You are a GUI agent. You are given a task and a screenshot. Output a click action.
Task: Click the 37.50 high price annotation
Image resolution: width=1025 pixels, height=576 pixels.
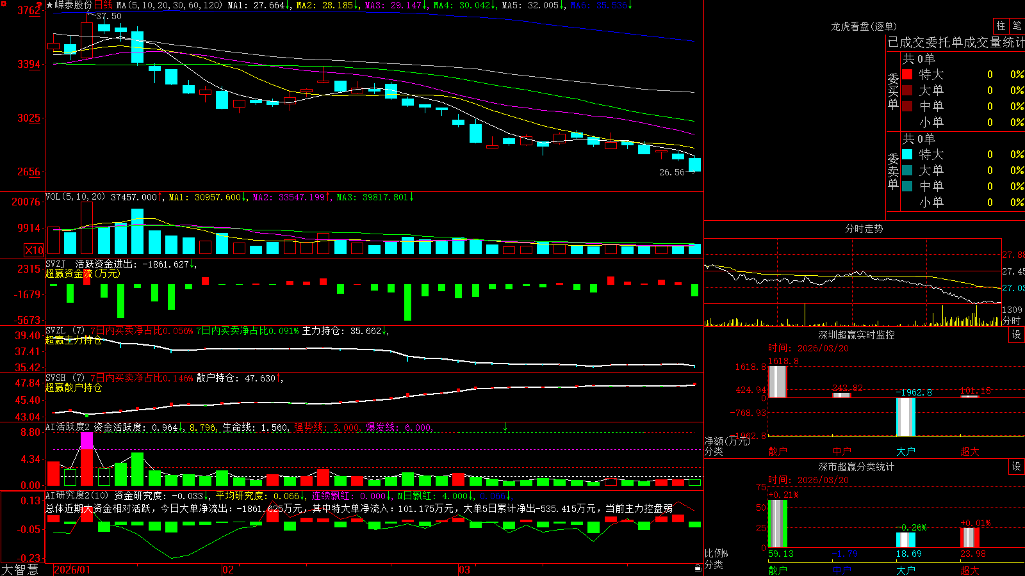click(x=108, y=16)
